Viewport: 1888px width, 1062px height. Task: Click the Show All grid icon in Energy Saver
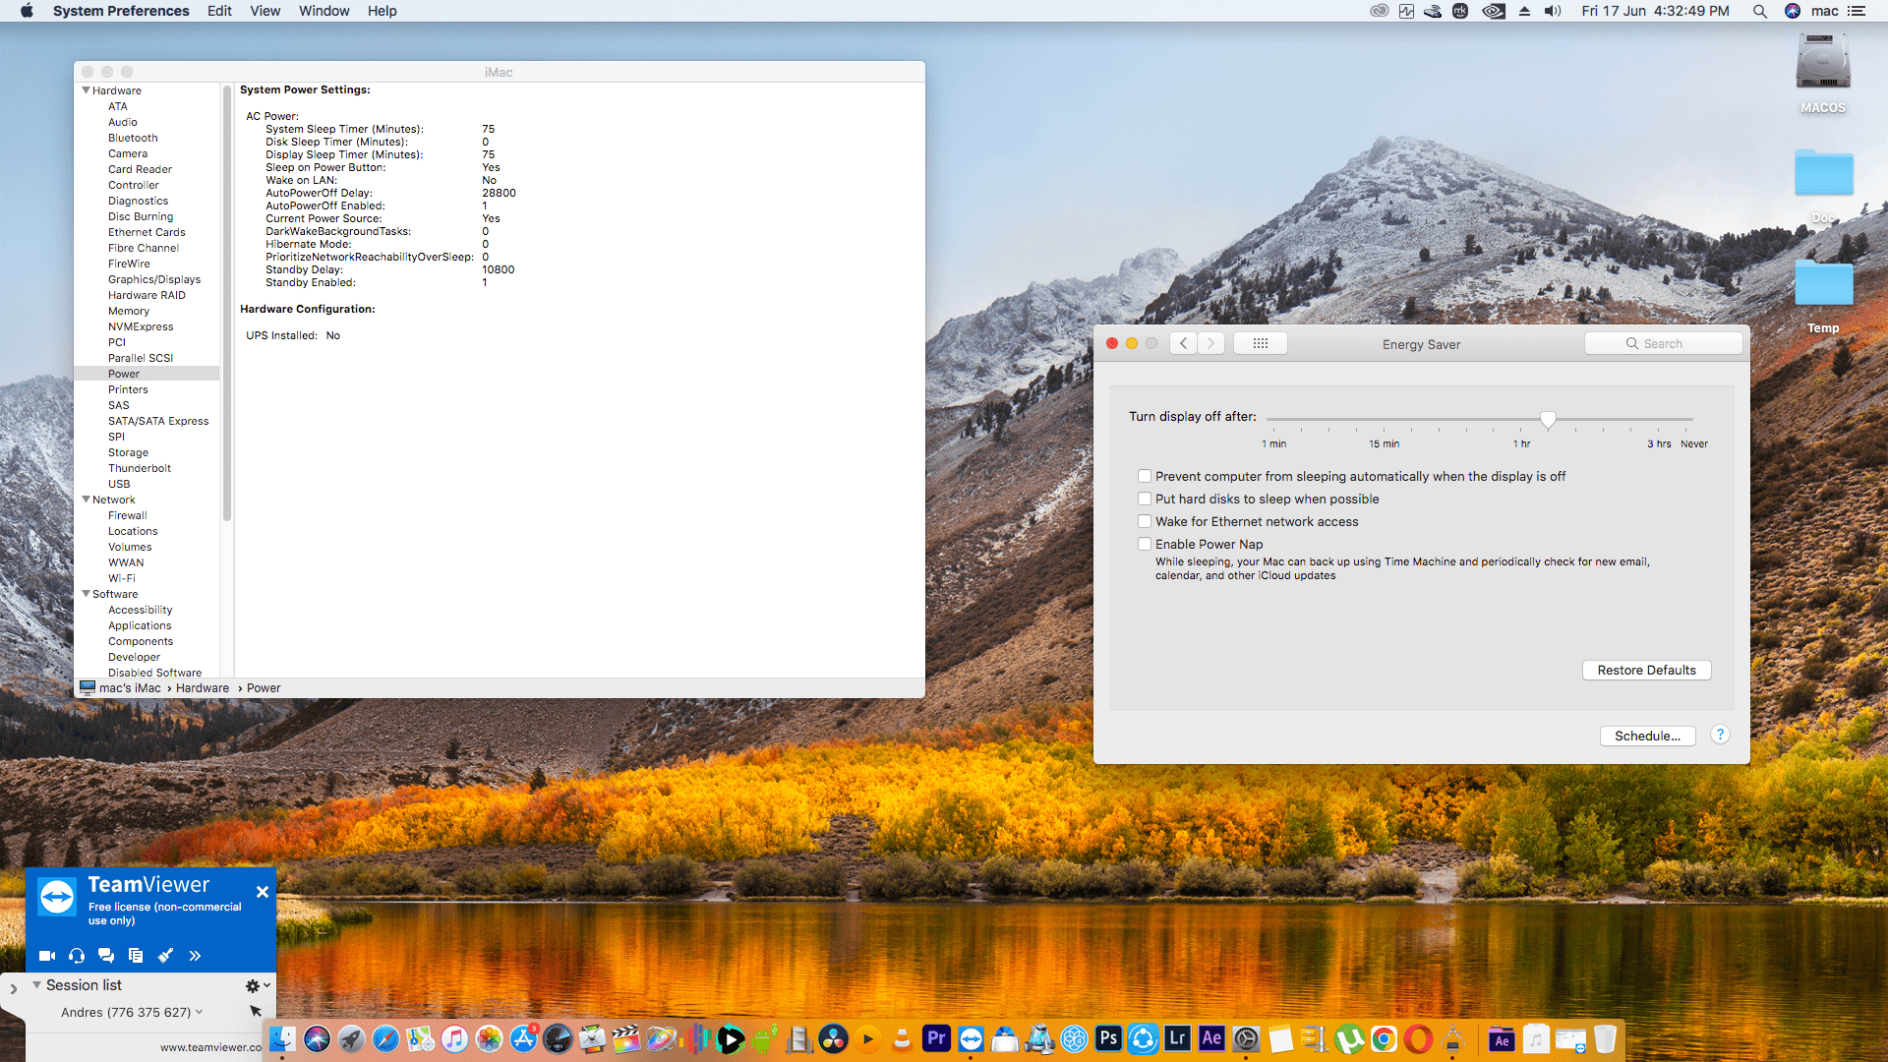tap(1260, 342)
